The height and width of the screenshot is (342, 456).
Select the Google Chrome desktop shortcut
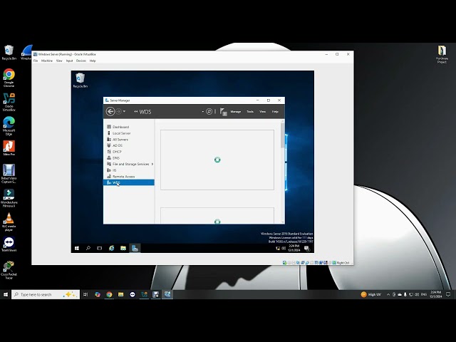point(9,78)
